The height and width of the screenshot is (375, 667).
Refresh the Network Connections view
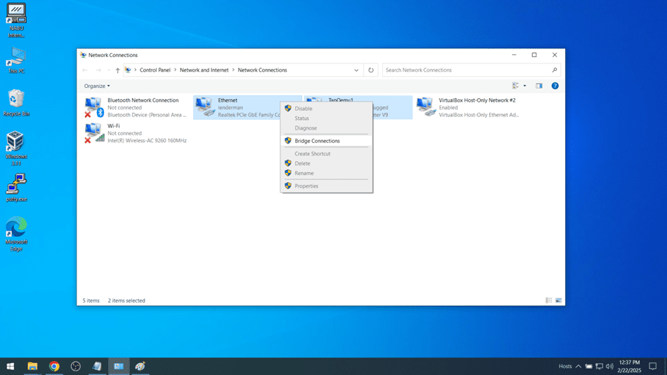pyautogui.click(x=371, y=70)
